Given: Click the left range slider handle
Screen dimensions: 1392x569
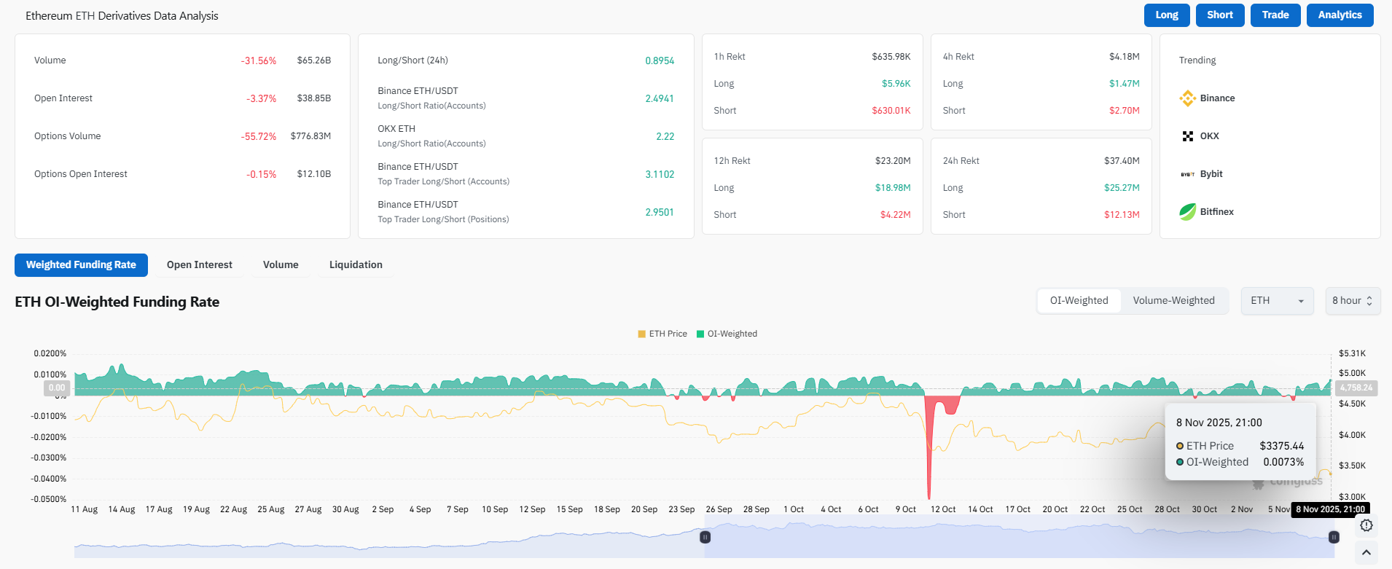Looking at the screenshot, I should tap(705, 537).
